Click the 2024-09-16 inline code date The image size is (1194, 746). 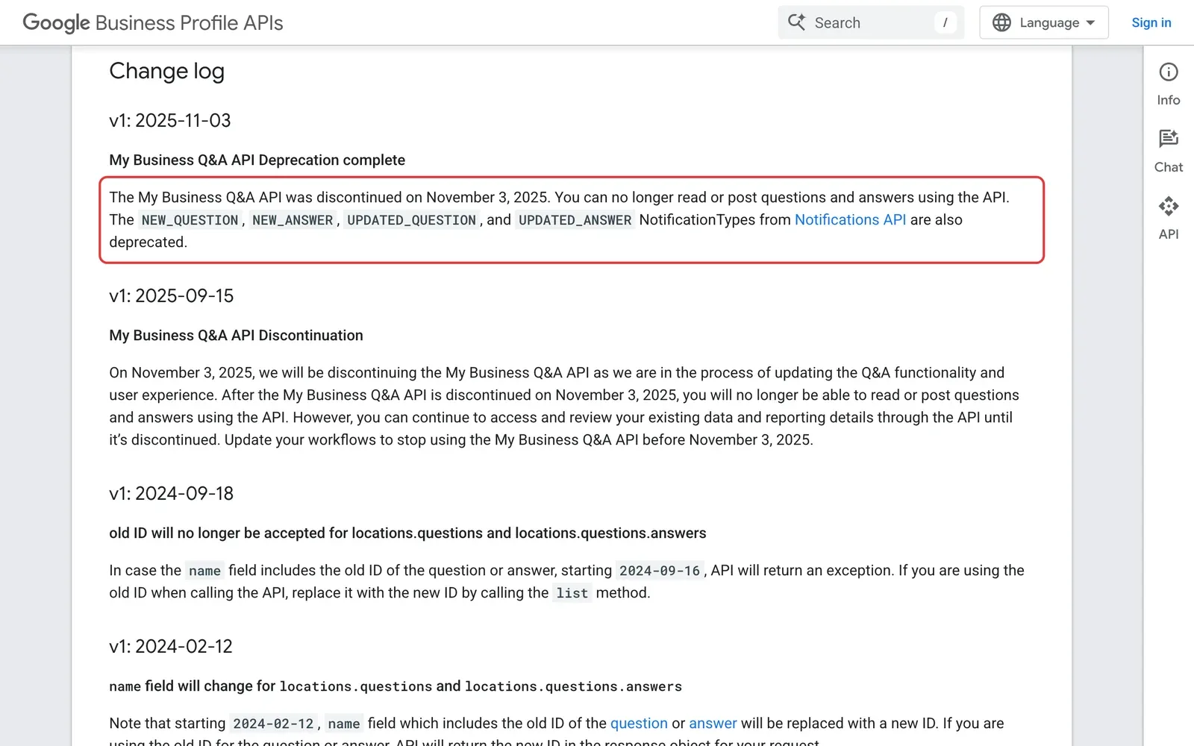pyautogui.click(x=660, y=571)
